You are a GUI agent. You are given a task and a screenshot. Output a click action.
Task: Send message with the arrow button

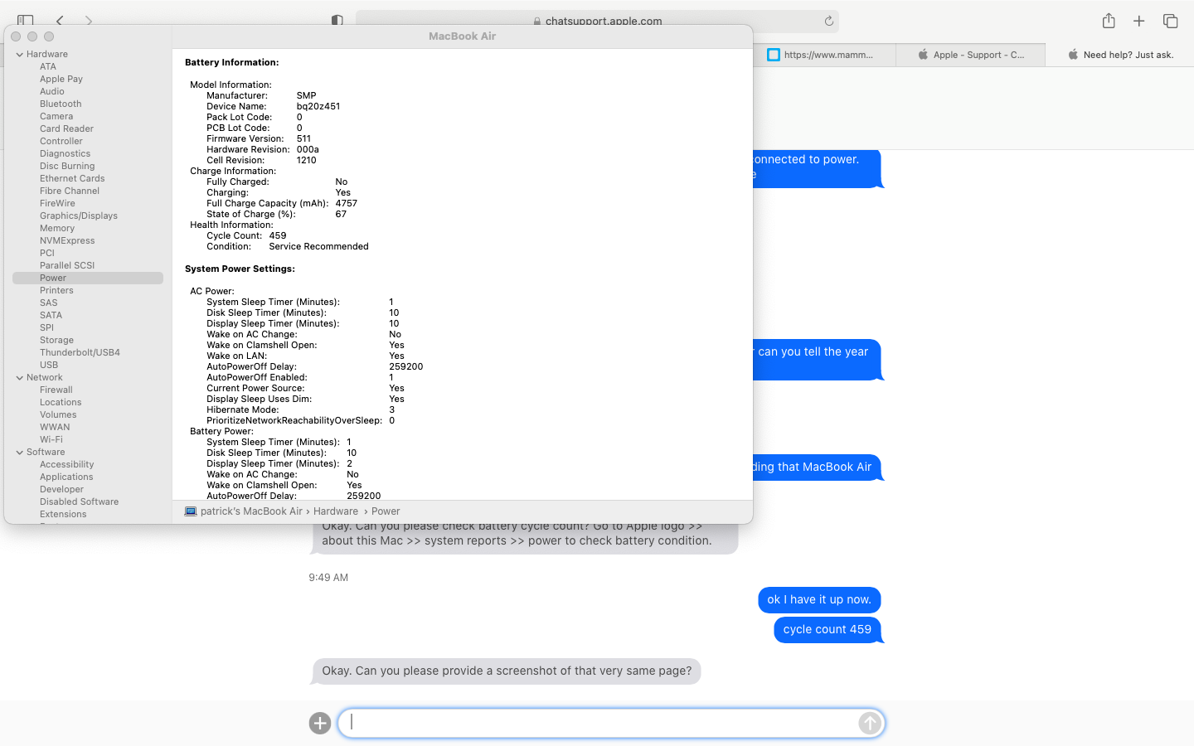point(869,723)
